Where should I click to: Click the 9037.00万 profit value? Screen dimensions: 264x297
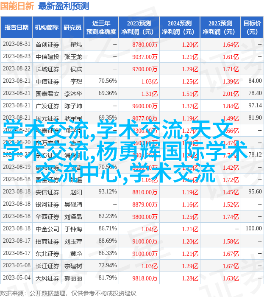[145, 57]
